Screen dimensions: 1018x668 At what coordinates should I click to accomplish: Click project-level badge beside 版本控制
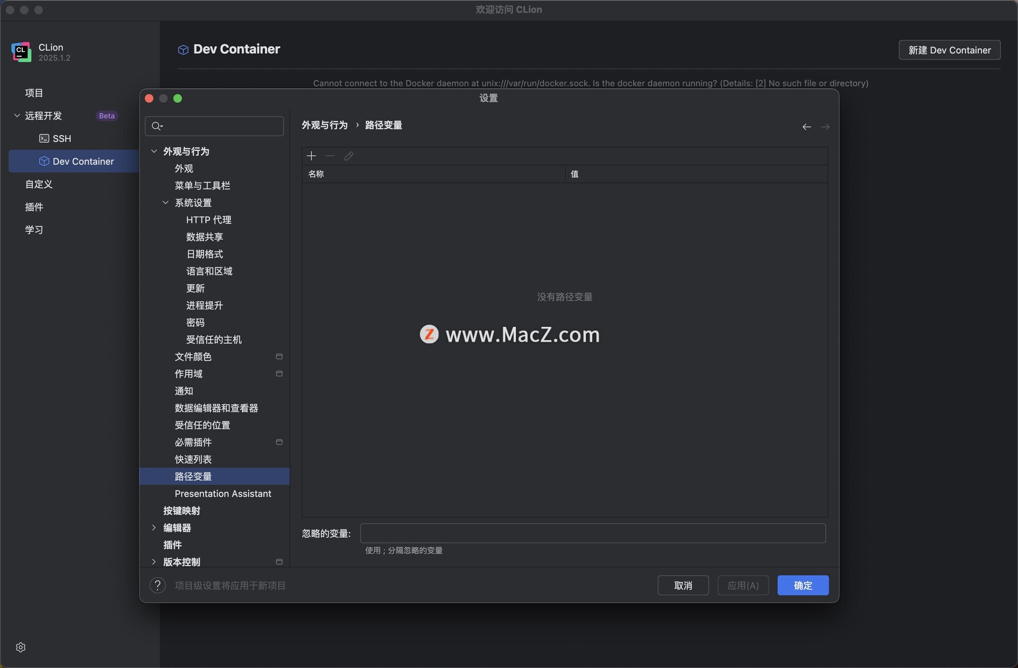click(279, 562)
